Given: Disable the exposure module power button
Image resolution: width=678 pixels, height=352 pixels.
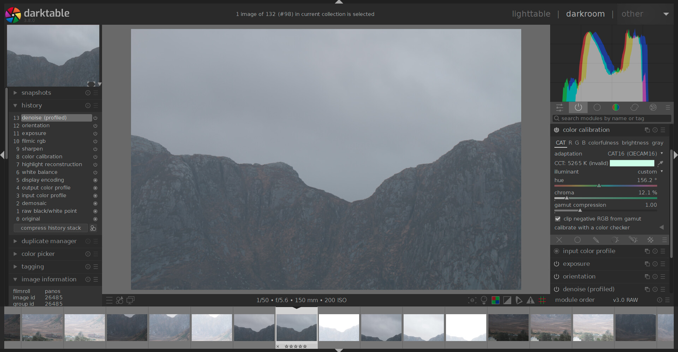Looking at the screenshot, I should [557, 264].
